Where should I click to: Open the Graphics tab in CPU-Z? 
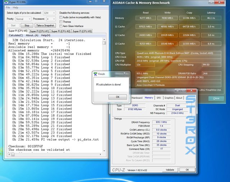pyautogui.click(x=169, y=98)
